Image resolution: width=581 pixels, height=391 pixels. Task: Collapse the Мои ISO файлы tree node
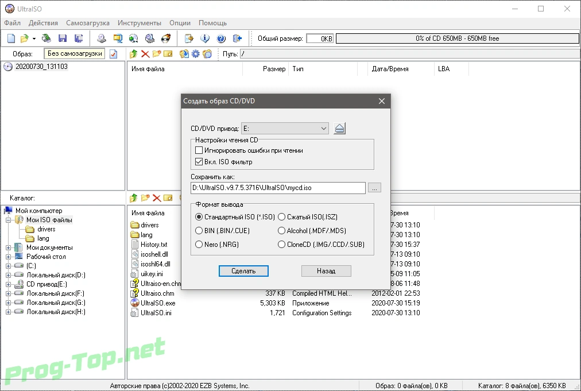click(x=8, y=220)
